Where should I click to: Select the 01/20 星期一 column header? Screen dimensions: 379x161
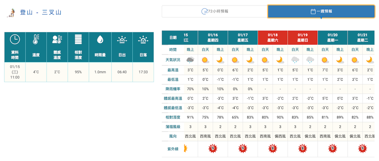click(x=333, y=38)
